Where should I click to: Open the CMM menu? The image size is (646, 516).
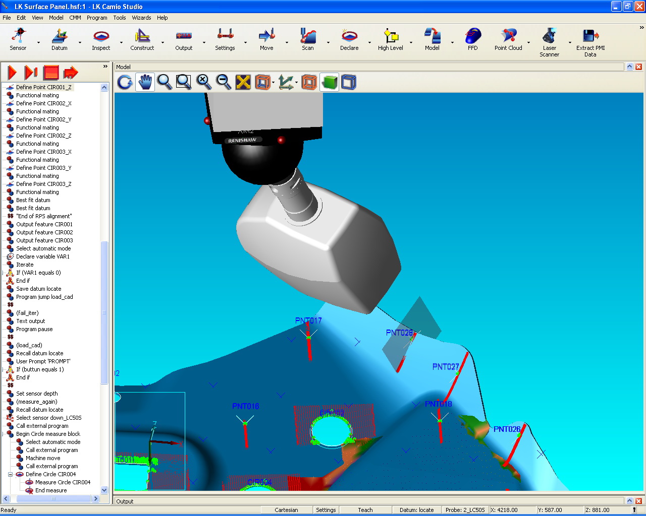tap(75, 18)
